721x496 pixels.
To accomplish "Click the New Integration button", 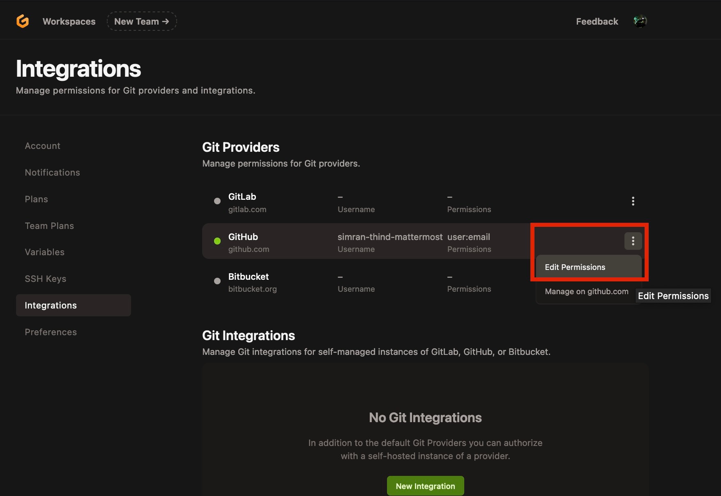I will tap(425, 486).
